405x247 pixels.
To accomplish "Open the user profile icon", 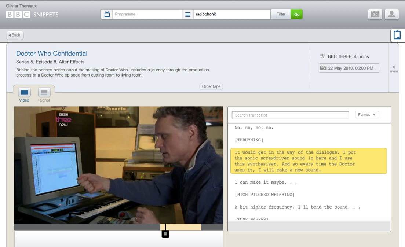I will click(392, 14).
